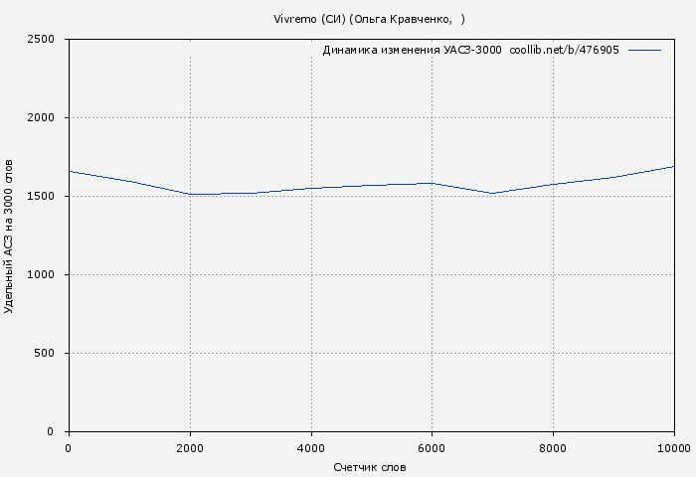Click the 2000 tick label on x-axis
Image resolution: width=696 pixels, height=477 pixels.
click(x=190, y=448)
